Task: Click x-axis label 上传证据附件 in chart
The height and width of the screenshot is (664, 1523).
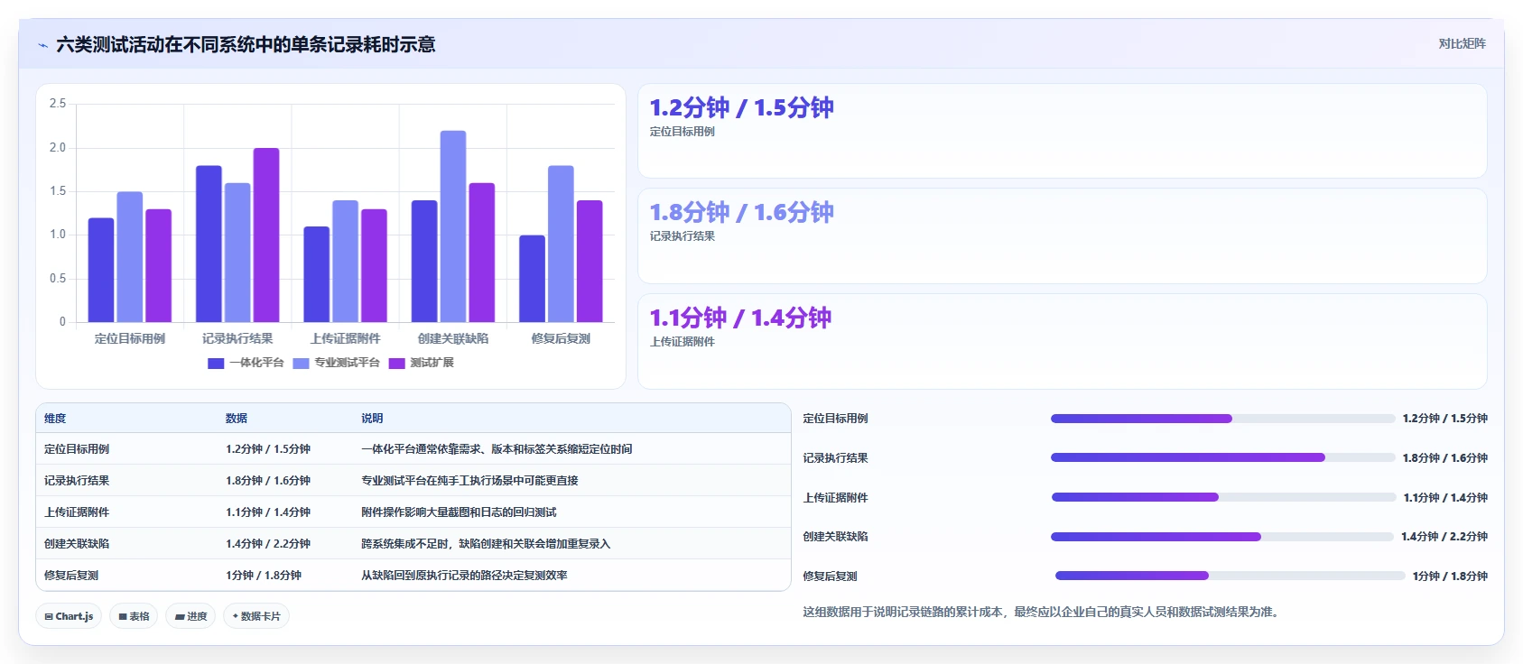Action: pyautogui.click(x=346, y=338)
